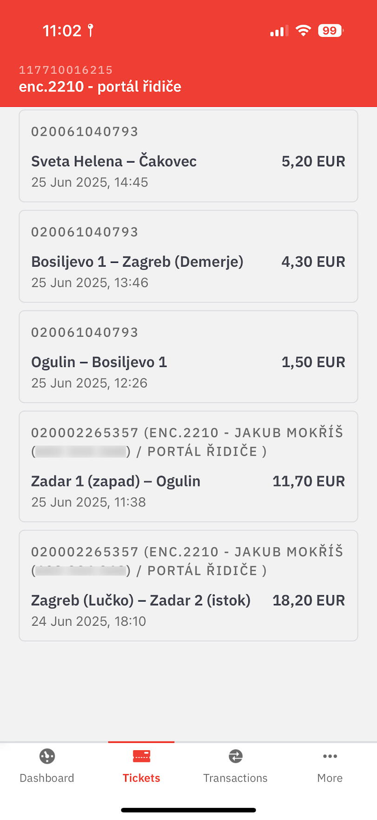Image resolution: width=377 pixels, height=820 pixels.
Task: Open the More three-dots icon
Action: tap(330, 756)
